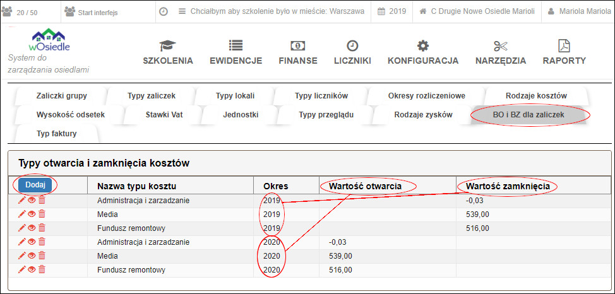This screenshot has height=294, width=615.
Task: Edit the 2019 Media row with pencil icon
Action: 22,215
